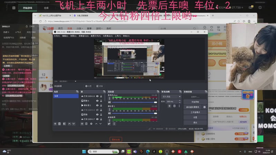276x155 pixels.
Task: Mute the 麦克风/Aux speaker icon
Action: 109,102
